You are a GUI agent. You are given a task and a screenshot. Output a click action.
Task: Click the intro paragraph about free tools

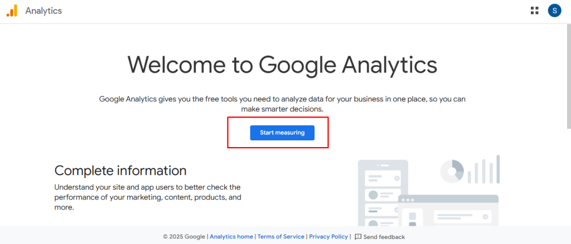[282, 104]
